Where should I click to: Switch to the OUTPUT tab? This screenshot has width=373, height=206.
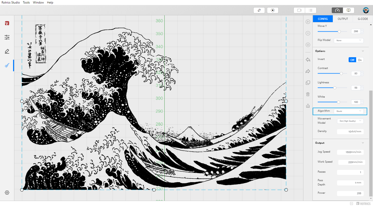343,19
